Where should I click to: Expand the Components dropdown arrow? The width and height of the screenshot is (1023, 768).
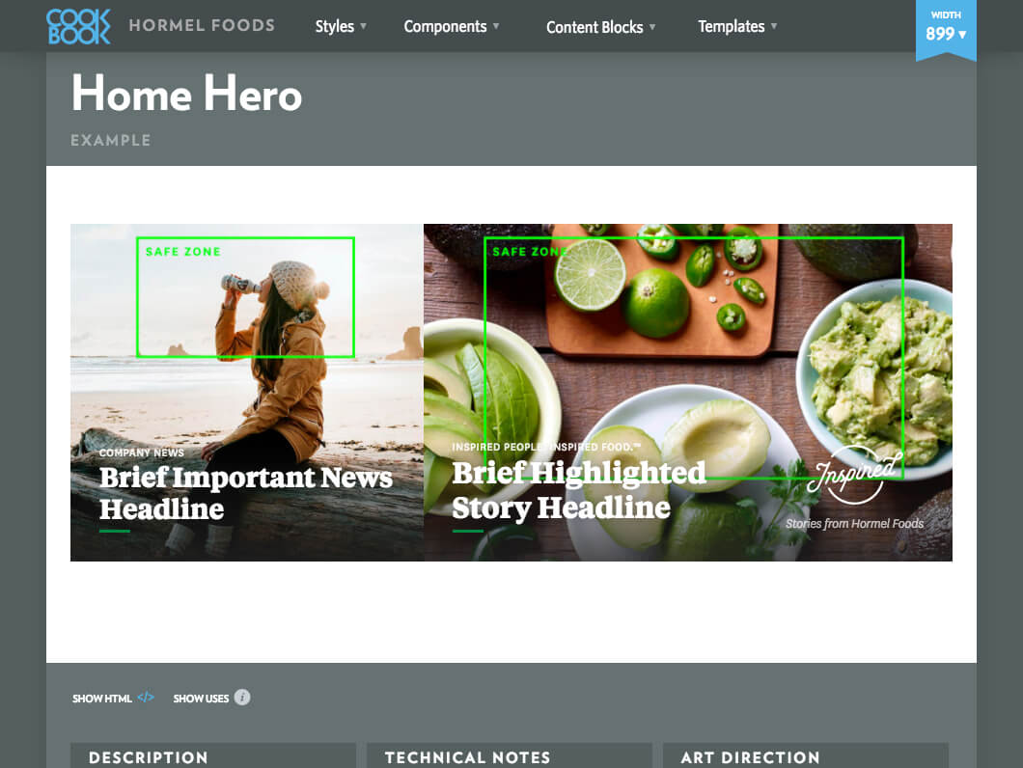pos(496,26)
